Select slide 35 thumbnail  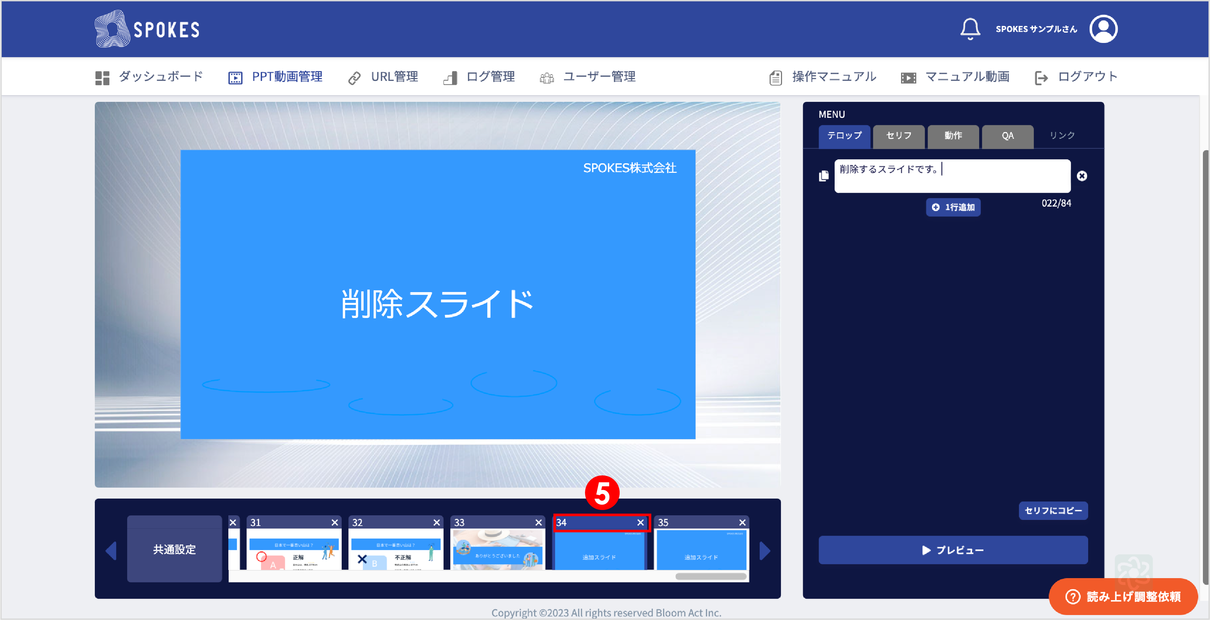[701, 550]
